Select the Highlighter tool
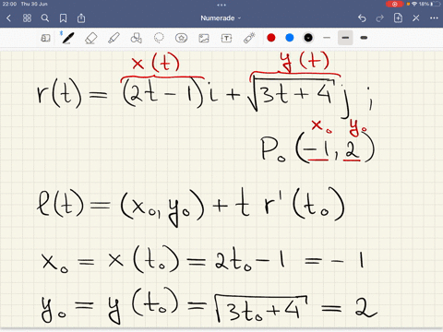This screenshot has height=332, width=443. 114,38
